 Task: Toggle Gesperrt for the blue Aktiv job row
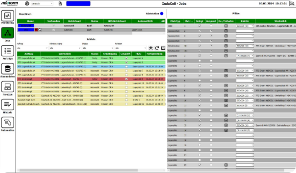click(127, 67)
